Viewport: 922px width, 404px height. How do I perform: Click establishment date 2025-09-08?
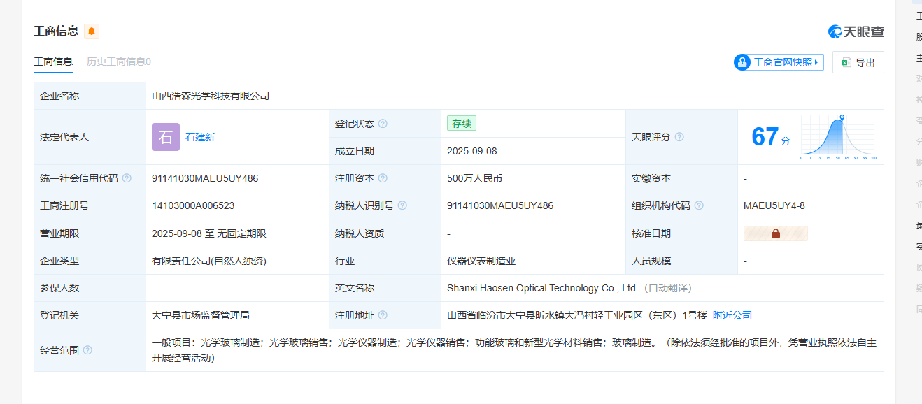pyautogui.click(x=472, y=151)
